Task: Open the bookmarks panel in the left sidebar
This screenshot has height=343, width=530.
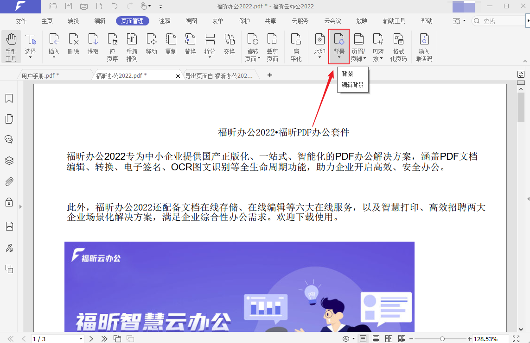Action: click(9, 98)
